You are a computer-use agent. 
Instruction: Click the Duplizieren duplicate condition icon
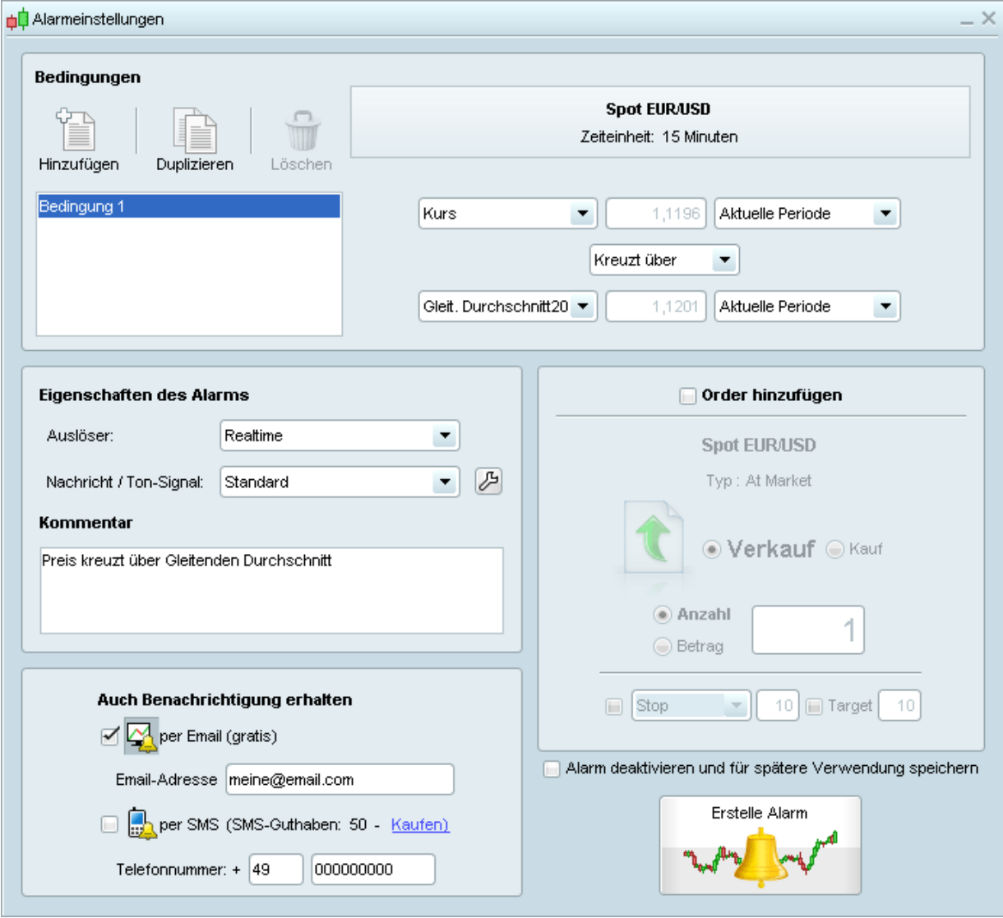pos(195,130)
